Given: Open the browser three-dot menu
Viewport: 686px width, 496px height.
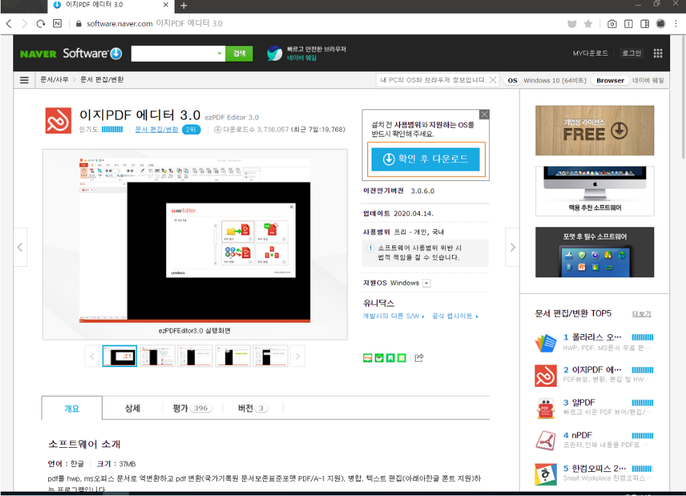Looking at the screenshot, I should [676, 23].
